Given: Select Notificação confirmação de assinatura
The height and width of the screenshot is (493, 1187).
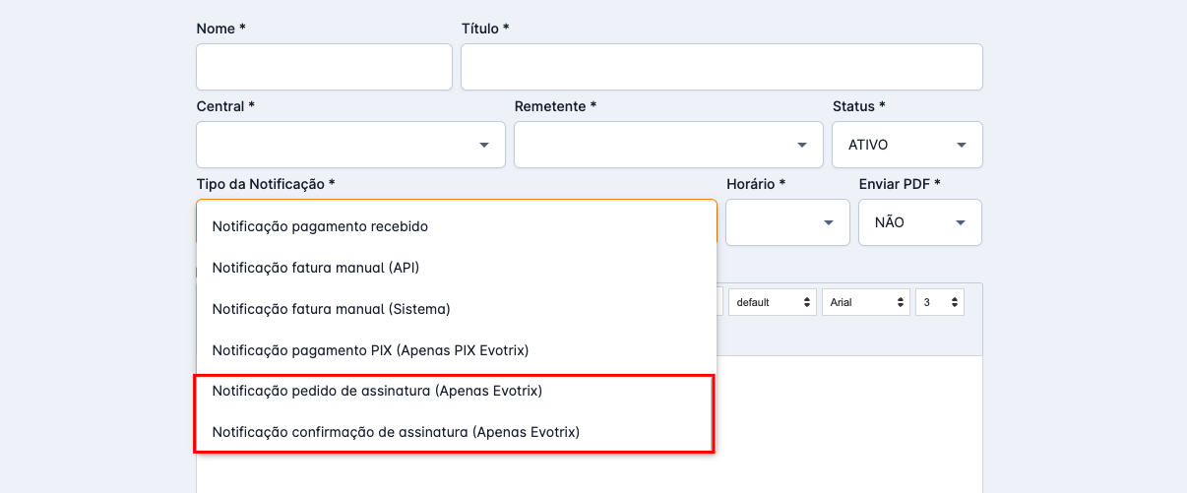Looking at the screenshot, I should 396,432.
